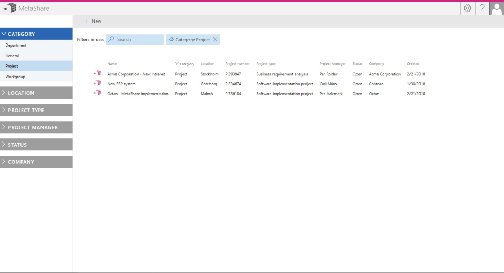This screenshot has height=273, width=504.
Task: Click the New button label
Action: point(97,21)
